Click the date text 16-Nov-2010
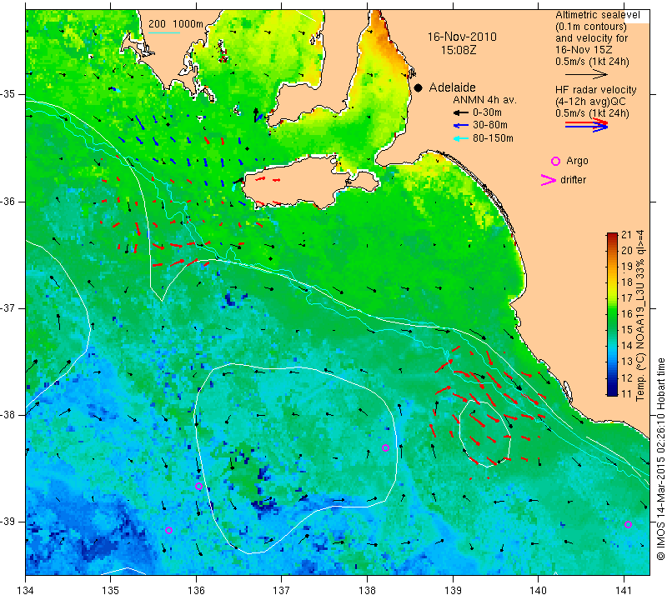Image resolution: width=667 pixels, height=600 pixels. coord(462,37)
